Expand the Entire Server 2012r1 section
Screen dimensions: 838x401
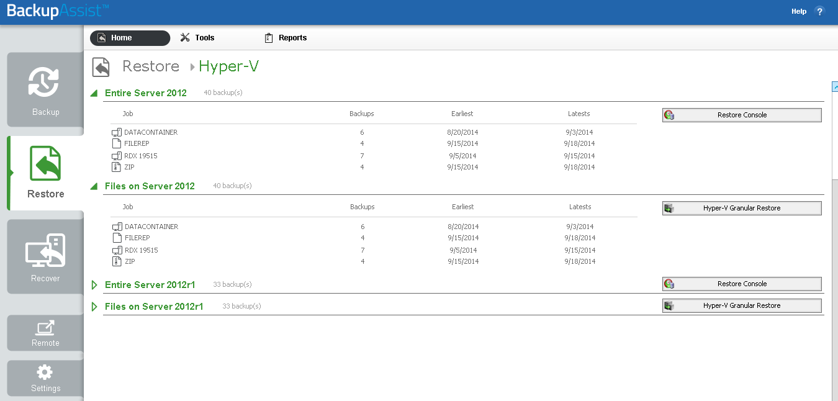coord(94,285)
